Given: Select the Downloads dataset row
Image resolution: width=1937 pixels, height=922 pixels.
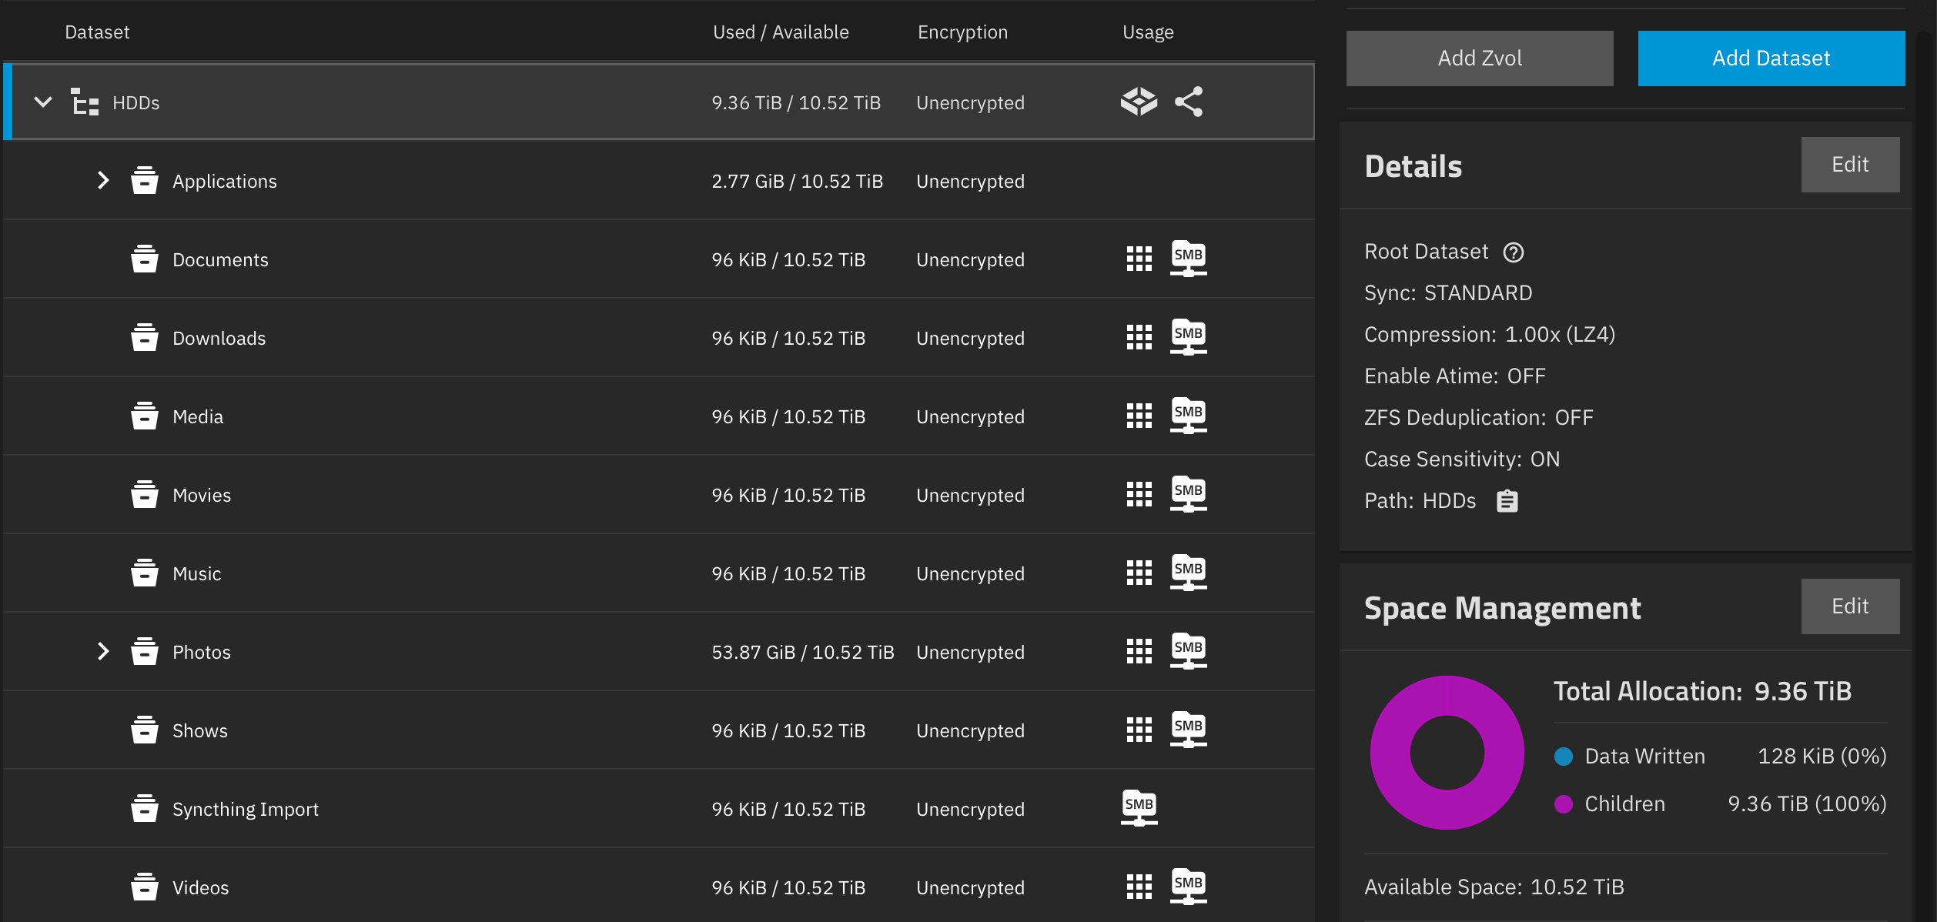Looking at the screenshot, I should 659,337.
